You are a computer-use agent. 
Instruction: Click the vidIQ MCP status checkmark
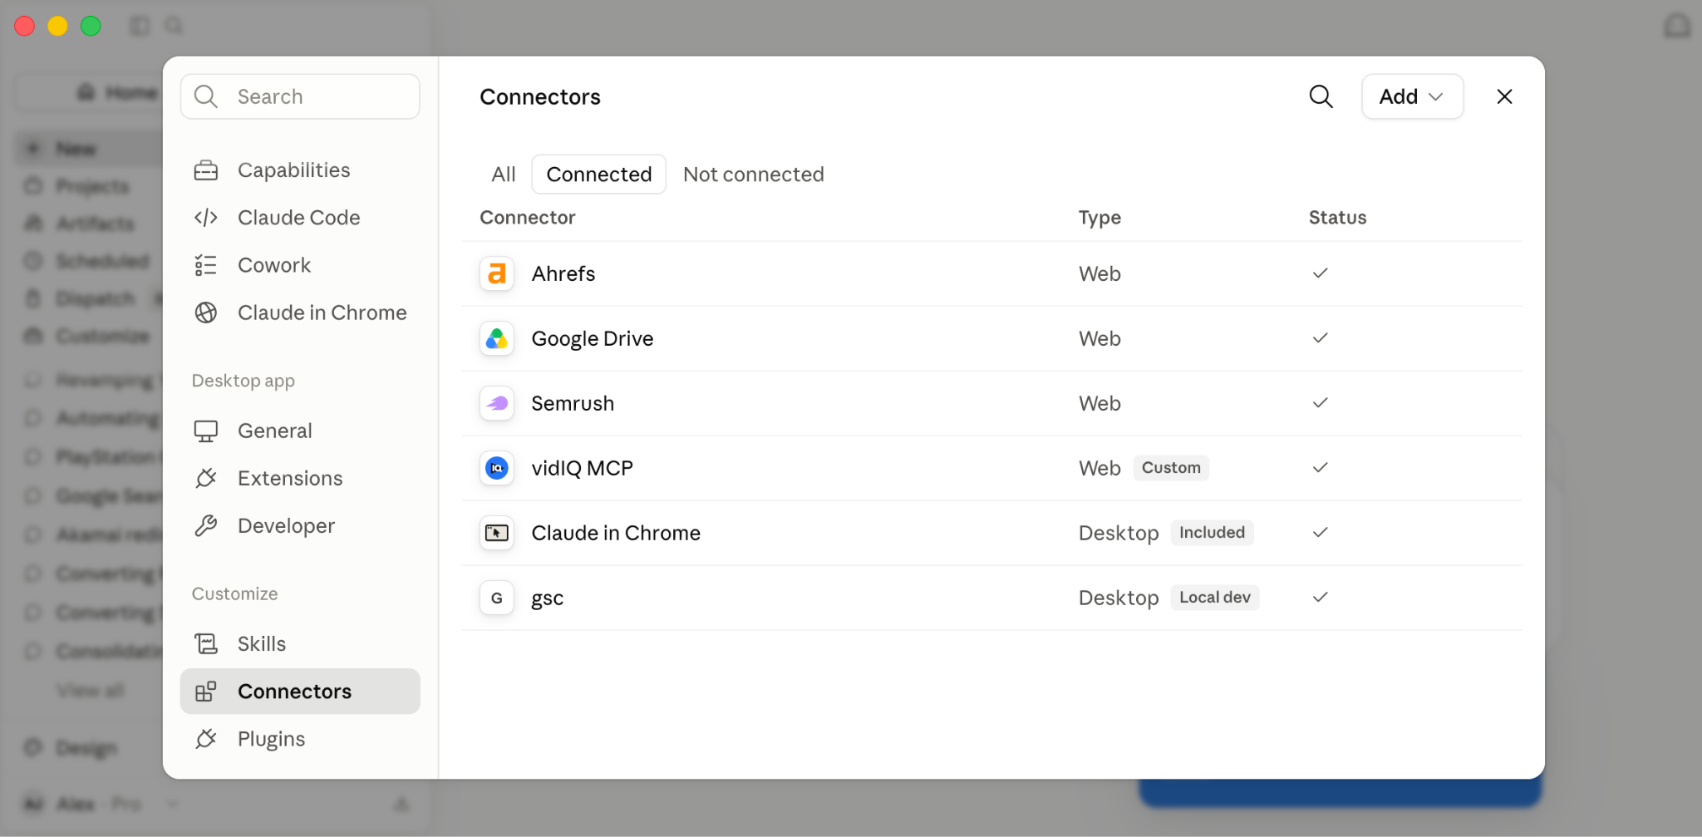click(x=1320, y=467)
